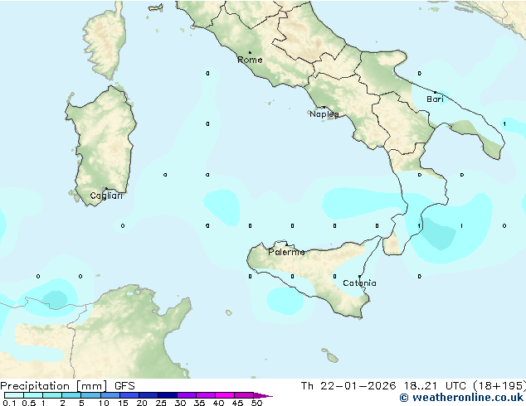
Task: Pick the 10–15 mm legend color swatch
Action: (110, 395)
